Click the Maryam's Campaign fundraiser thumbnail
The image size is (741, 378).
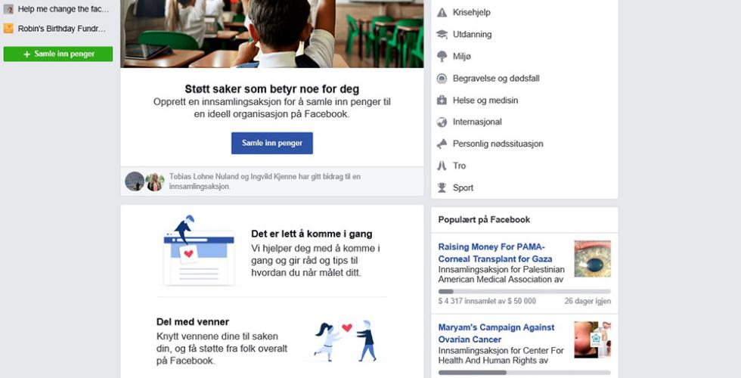(592, 339)
